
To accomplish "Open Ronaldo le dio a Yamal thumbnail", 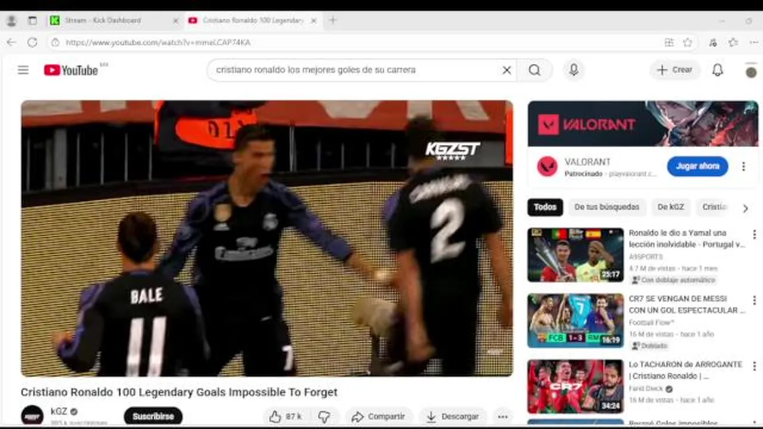I will tap(575, 255).
